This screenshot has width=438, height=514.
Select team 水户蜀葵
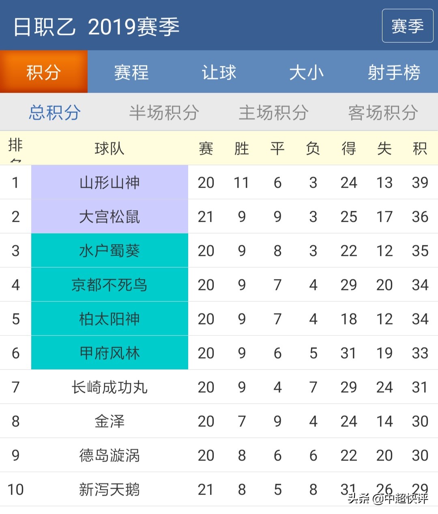coord(109,251)
